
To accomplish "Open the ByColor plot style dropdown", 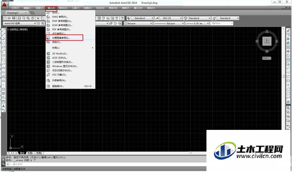I will pos(222,23).
